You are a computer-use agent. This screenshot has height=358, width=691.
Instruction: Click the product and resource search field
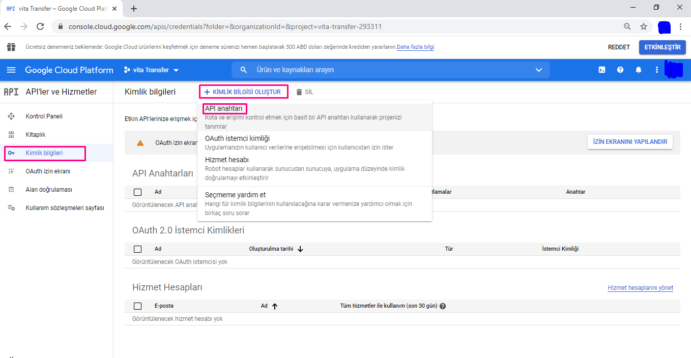387,70
